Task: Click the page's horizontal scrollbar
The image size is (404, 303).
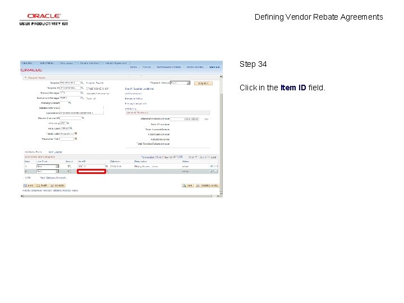Action: [120, 196]
